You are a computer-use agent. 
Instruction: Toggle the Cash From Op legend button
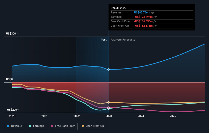tap(93, 126)
